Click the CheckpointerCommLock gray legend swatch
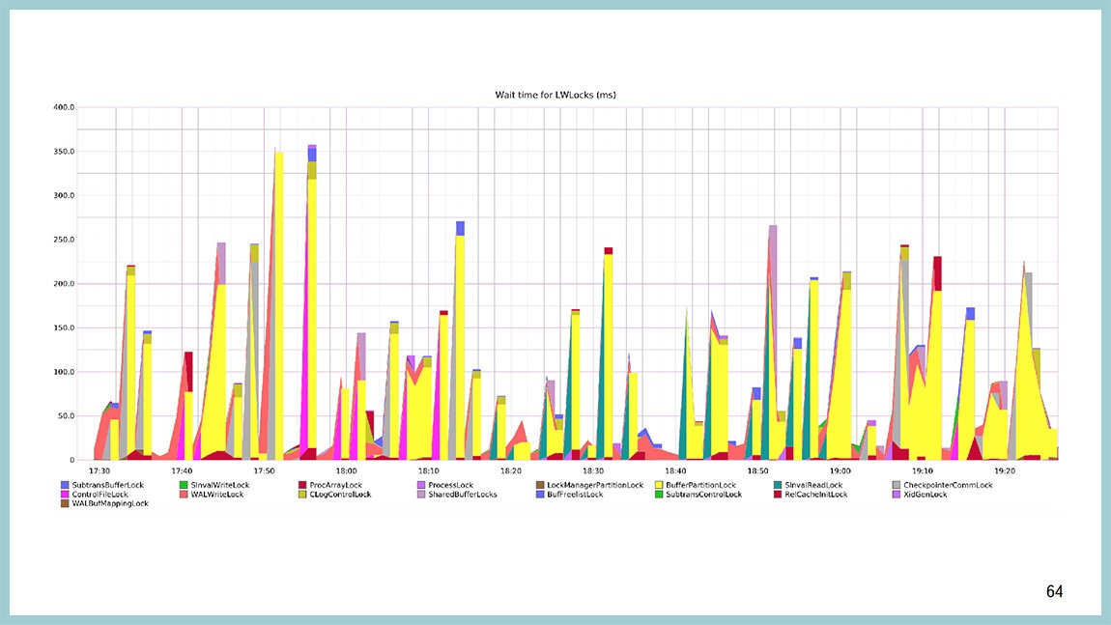 [897, 485]
